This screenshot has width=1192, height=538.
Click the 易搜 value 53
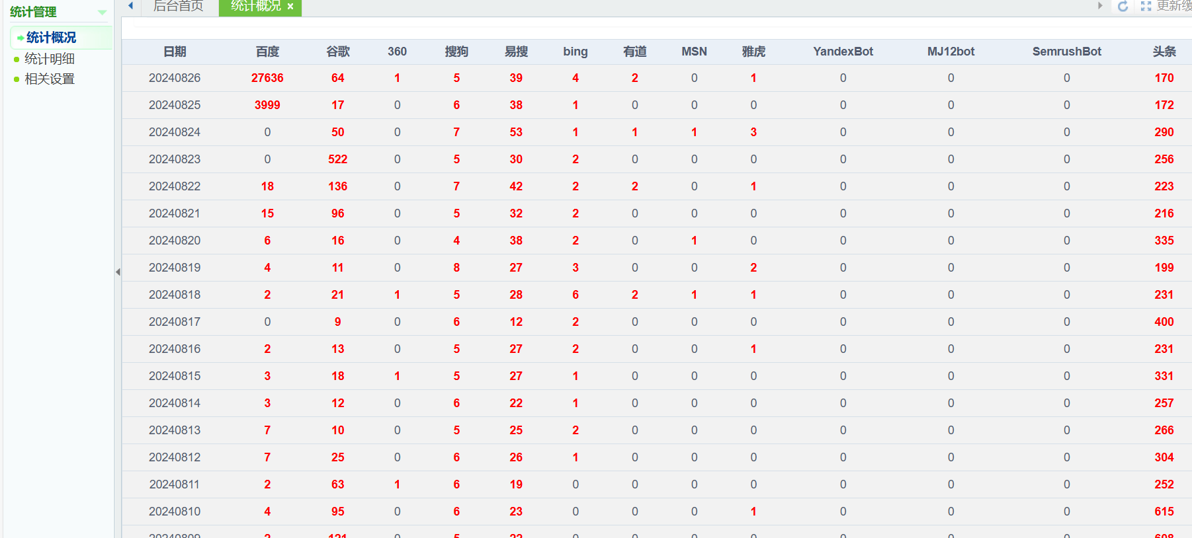516,132
